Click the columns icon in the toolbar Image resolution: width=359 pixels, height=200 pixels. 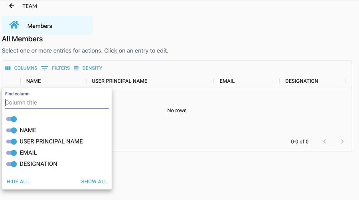[x=8, y=68]
